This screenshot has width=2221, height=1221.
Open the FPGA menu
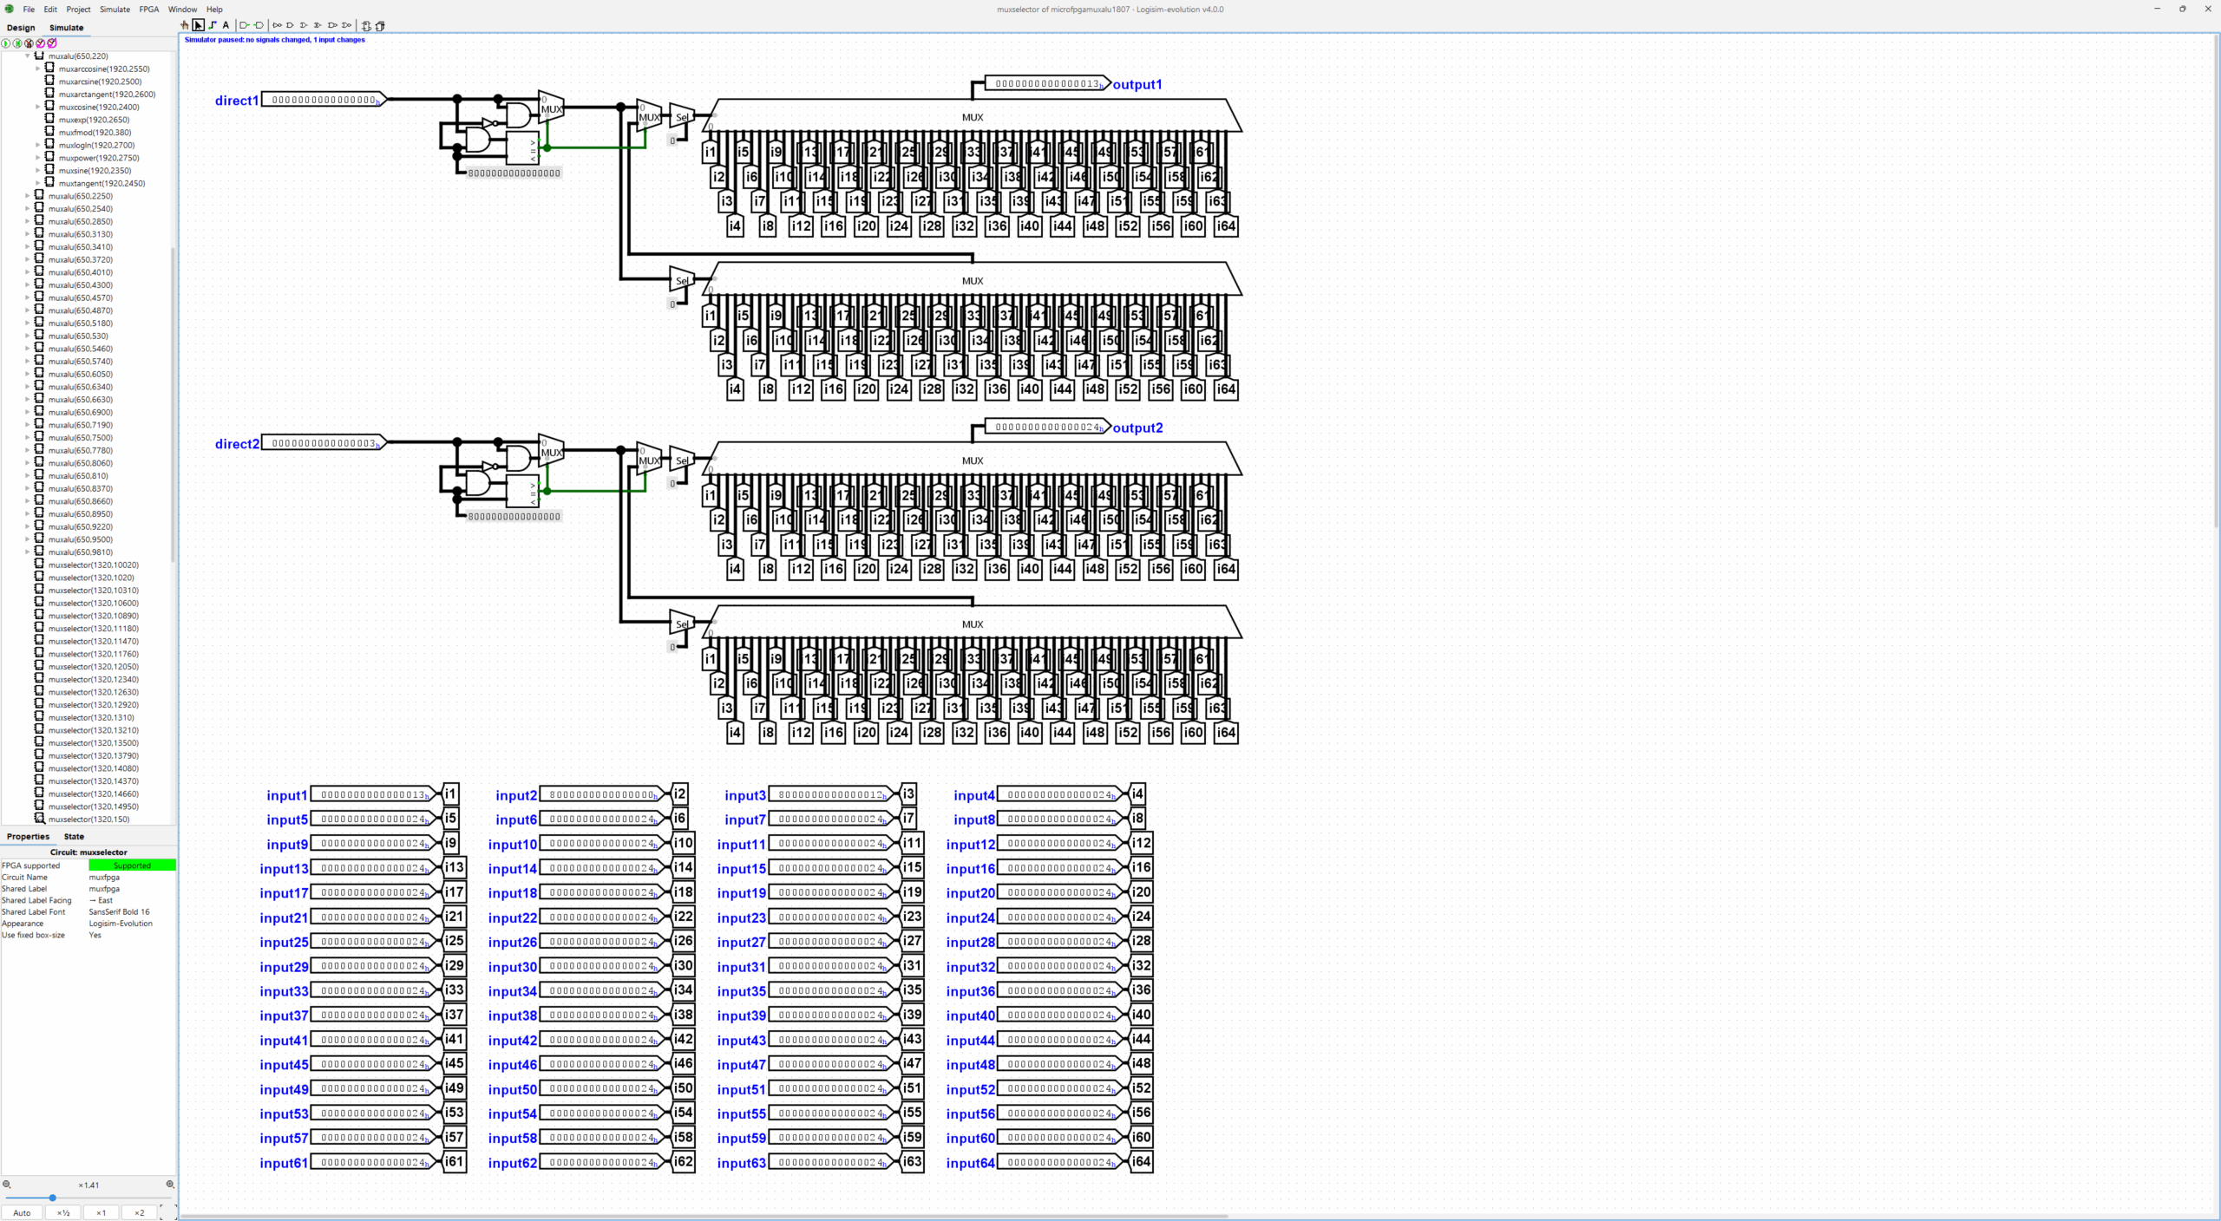pyautogui.click(x=149, y=10)
